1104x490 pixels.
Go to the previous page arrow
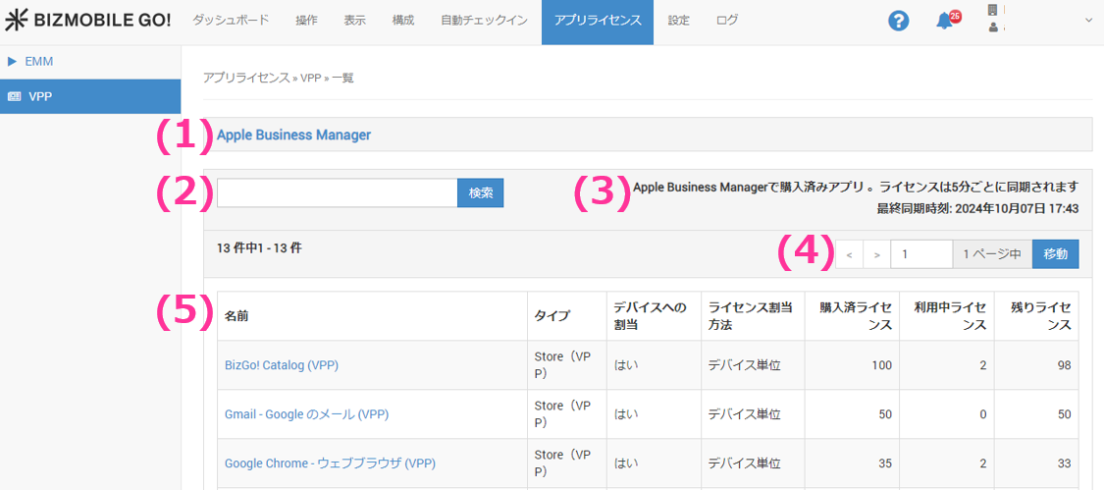pyautogui.click(x=849, y=254)
